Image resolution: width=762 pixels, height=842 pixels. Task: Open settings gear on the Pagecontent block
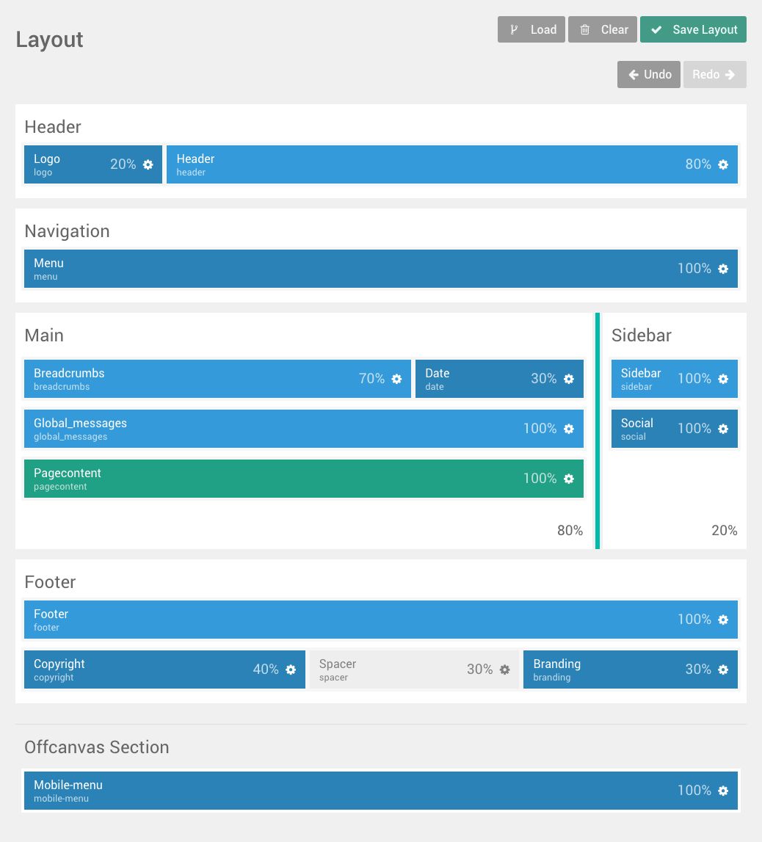click(568, 478)
